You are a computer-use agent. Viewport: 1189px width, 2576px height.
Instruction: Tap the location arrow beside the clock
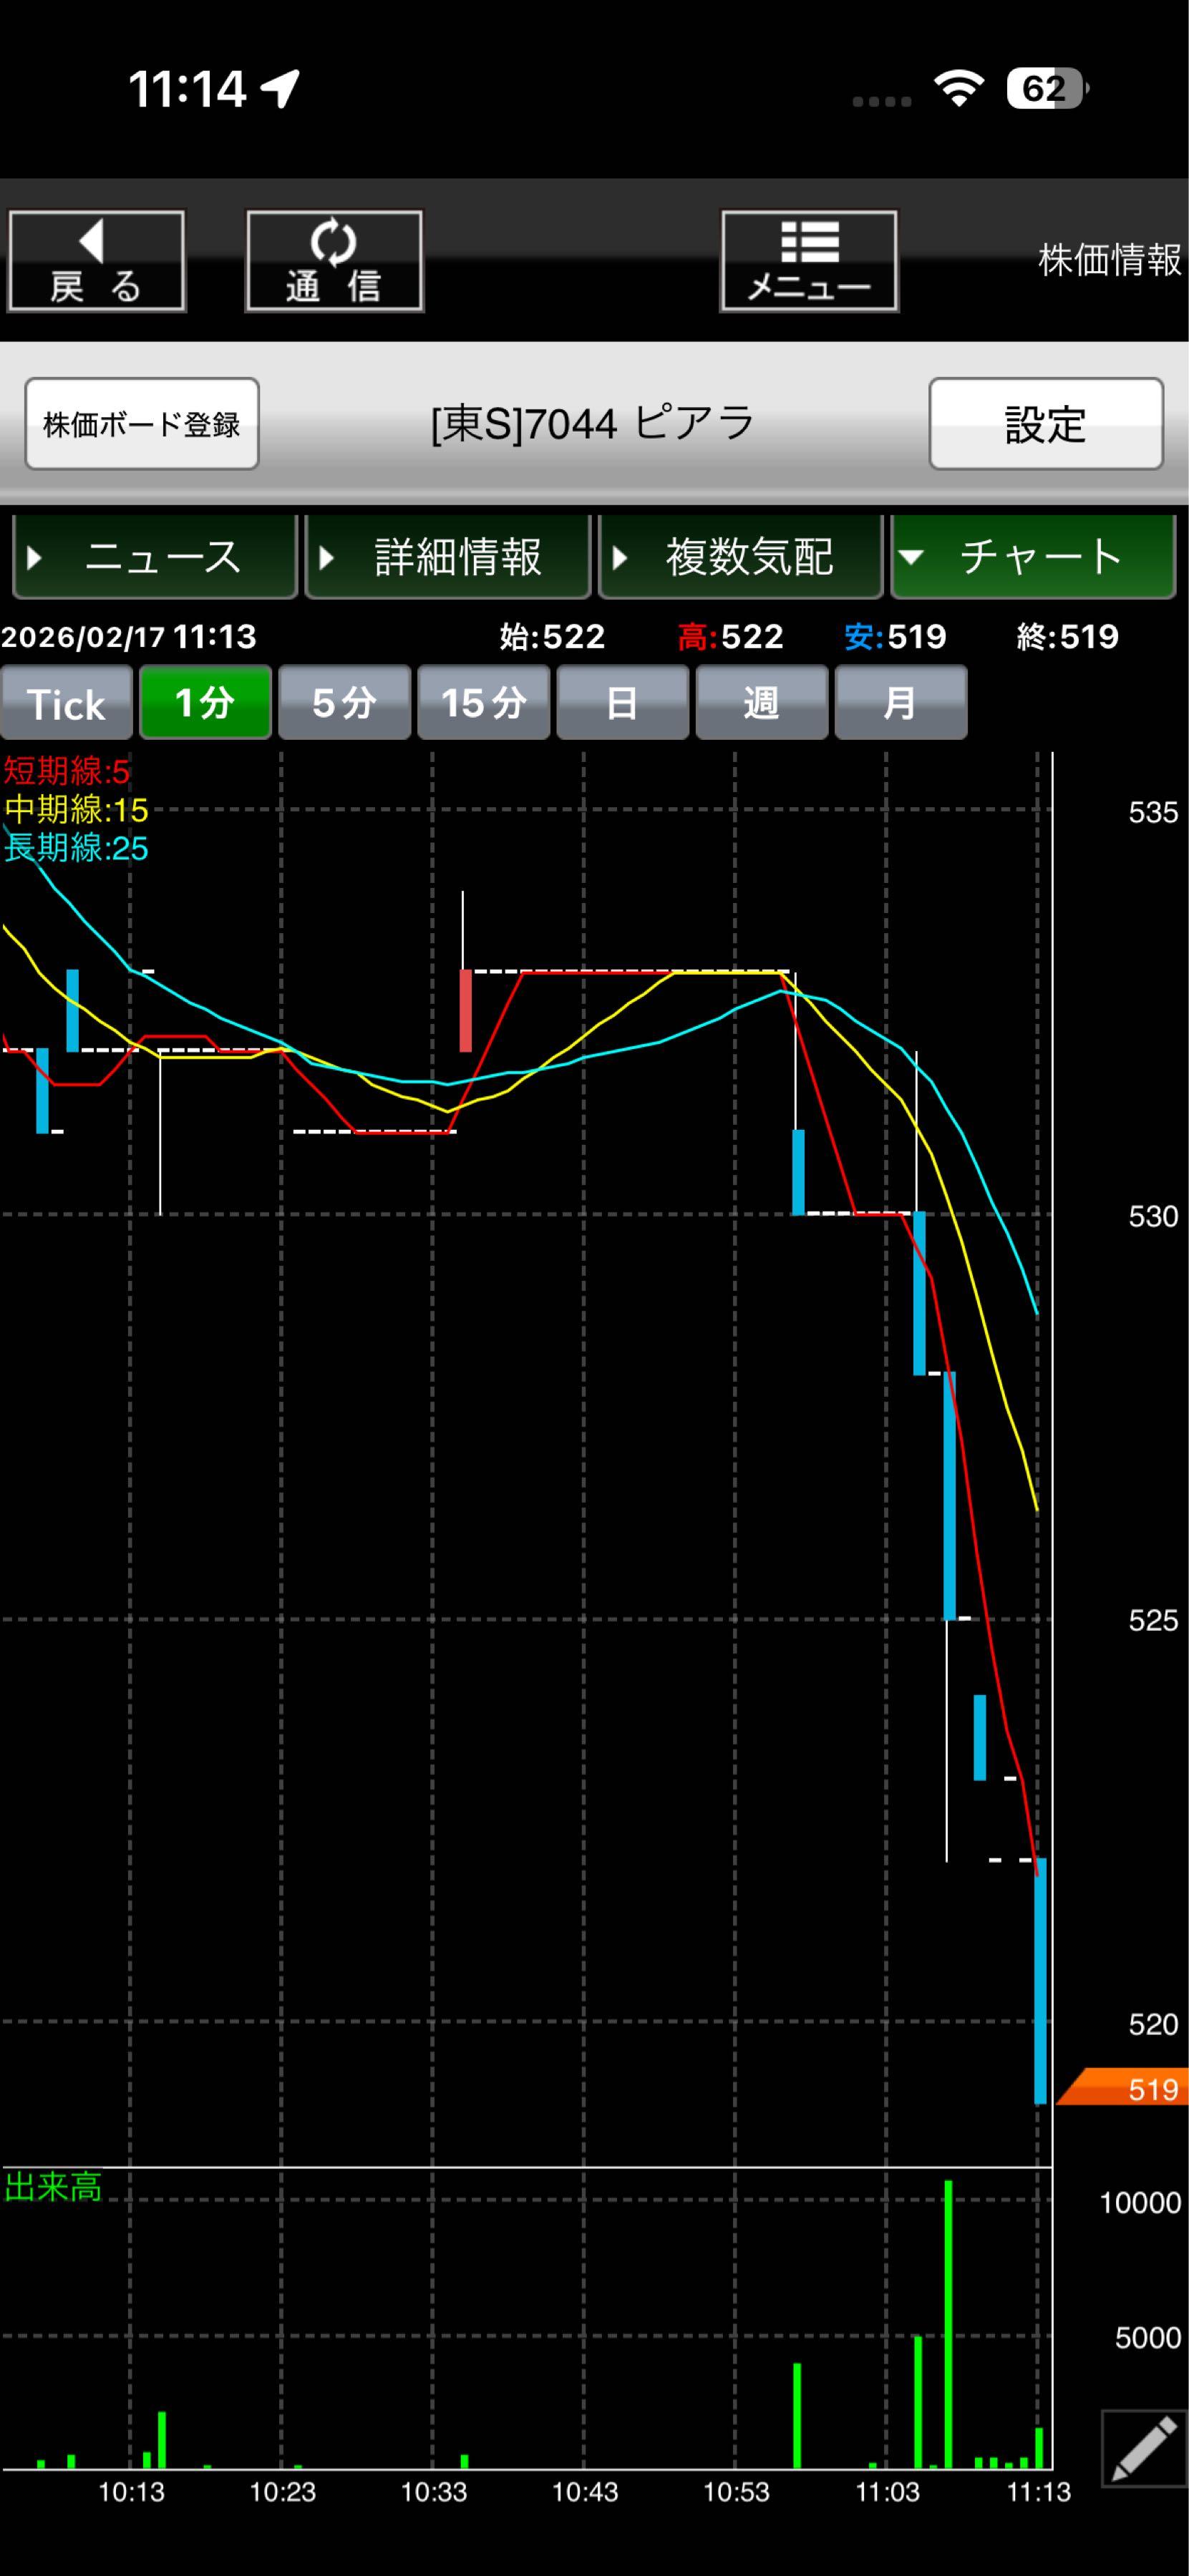point(281,89)
